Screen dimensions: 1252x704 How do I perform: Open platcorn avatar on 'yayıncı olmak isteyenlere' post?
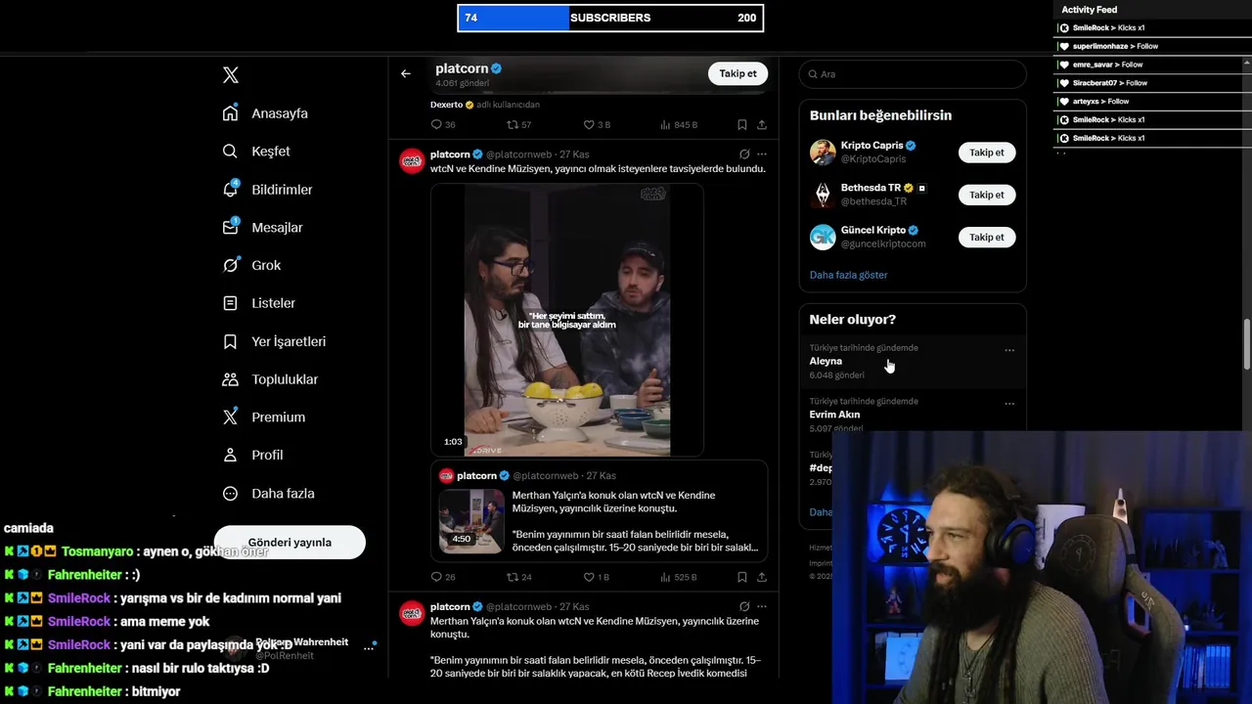(412, 160)
